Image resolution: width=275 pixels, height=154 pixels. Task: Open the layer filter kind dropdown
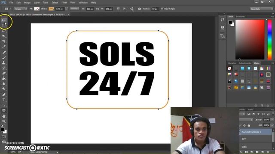pos(242,114)
